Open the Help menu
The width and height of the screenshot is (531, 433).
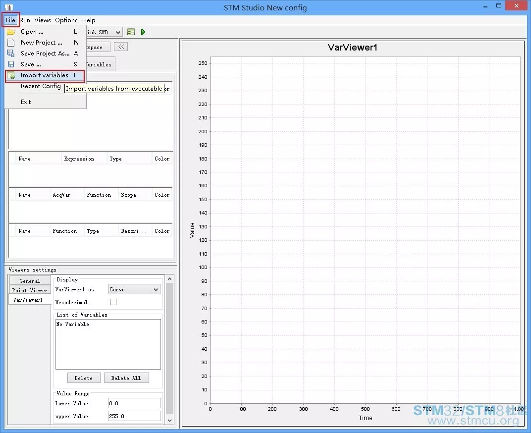coord(89,20)
